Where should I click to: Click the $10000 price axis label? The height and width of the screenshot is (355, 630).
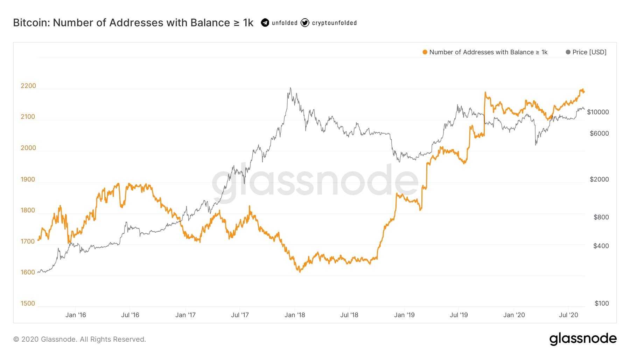pos(598,112)
